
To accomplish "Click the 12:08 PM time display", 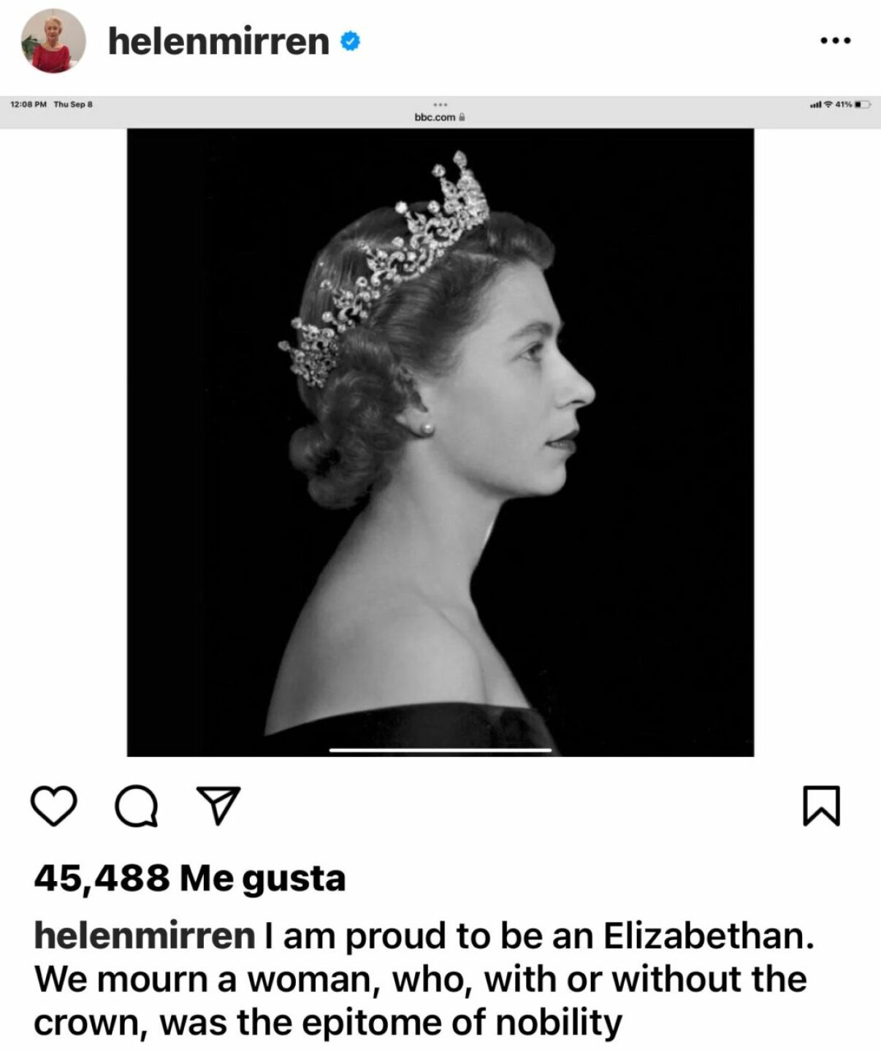I will tap(28, 104).
